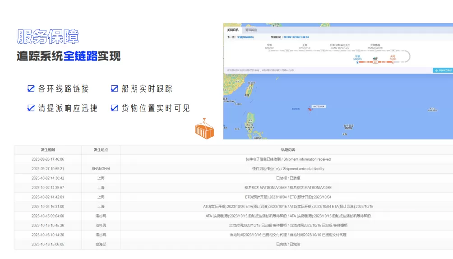
Task: Click the Honolulu stop on route line
Action: point(376,51)
